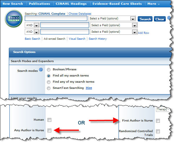
Task: Open the third row AND operator dropdown
Action: [32, 32]
